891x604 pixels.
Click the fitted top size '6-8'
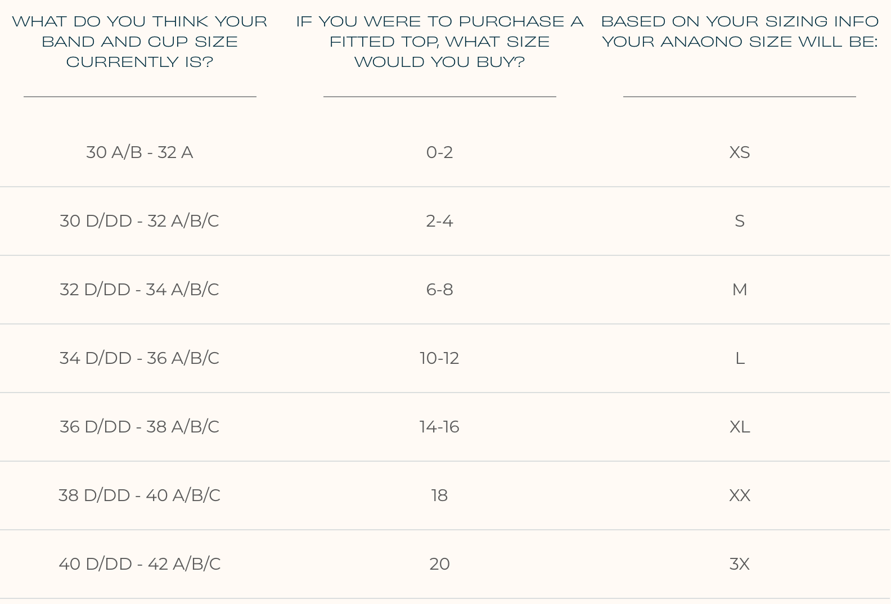(439, 290)
